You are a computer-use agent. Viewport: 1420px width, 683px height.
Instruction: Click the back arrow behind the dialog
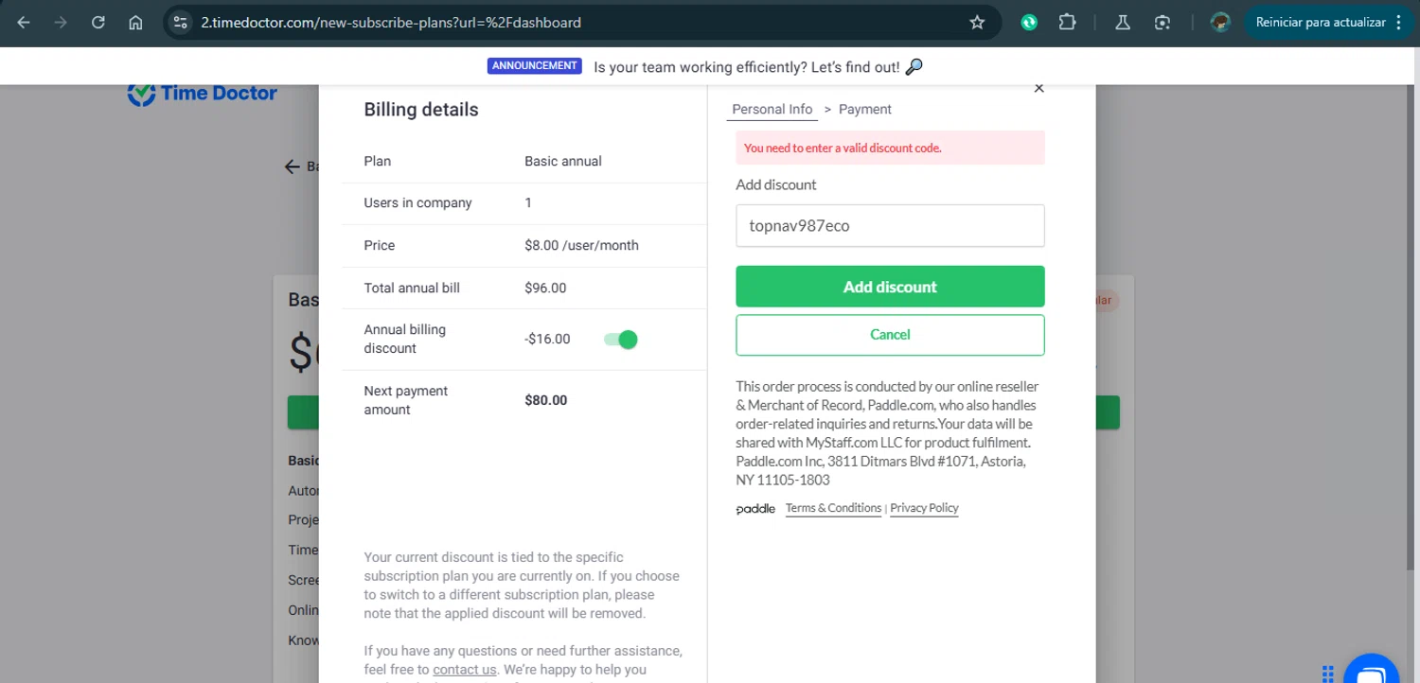coord(293,166)
